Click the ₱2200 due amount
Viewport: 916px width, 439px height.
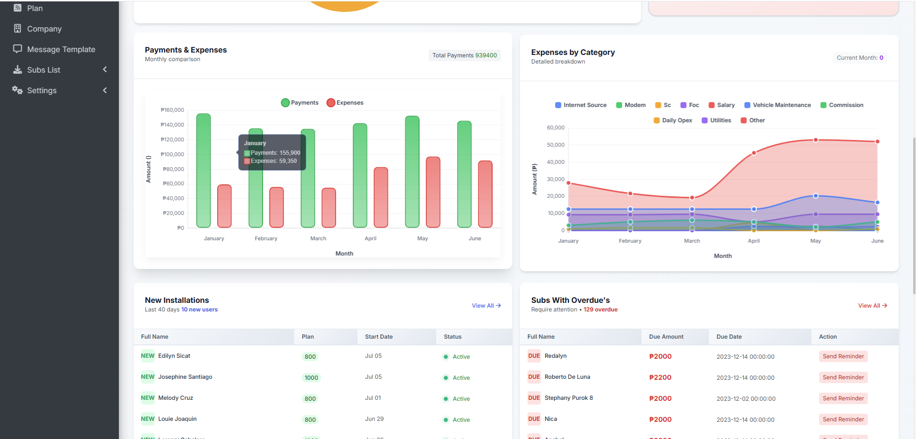660,377
